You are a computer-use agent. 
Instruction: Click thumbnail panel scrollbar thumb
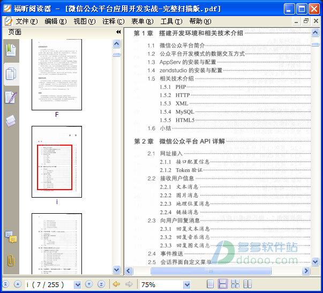[117, 55]
